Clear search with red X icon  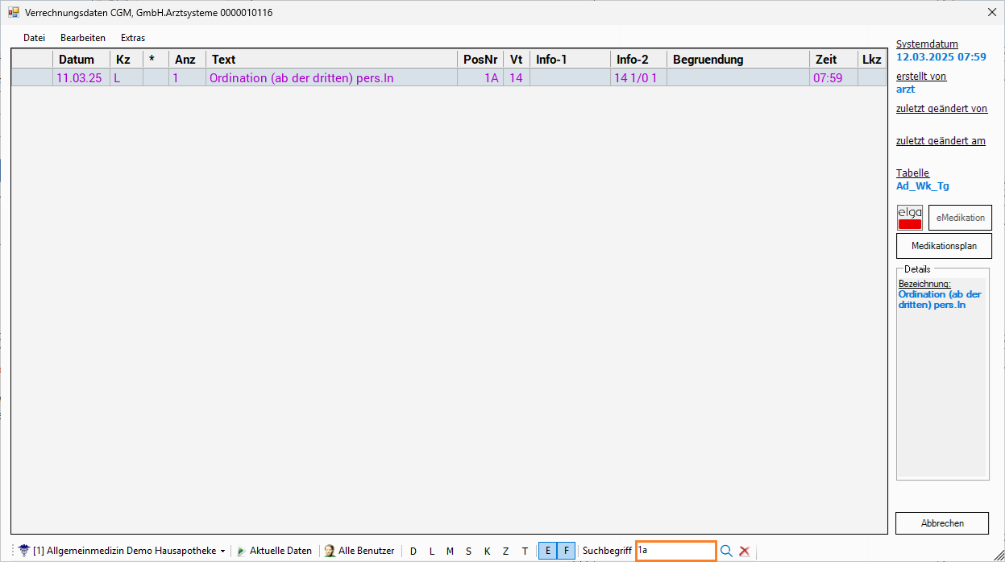point(745,551)
